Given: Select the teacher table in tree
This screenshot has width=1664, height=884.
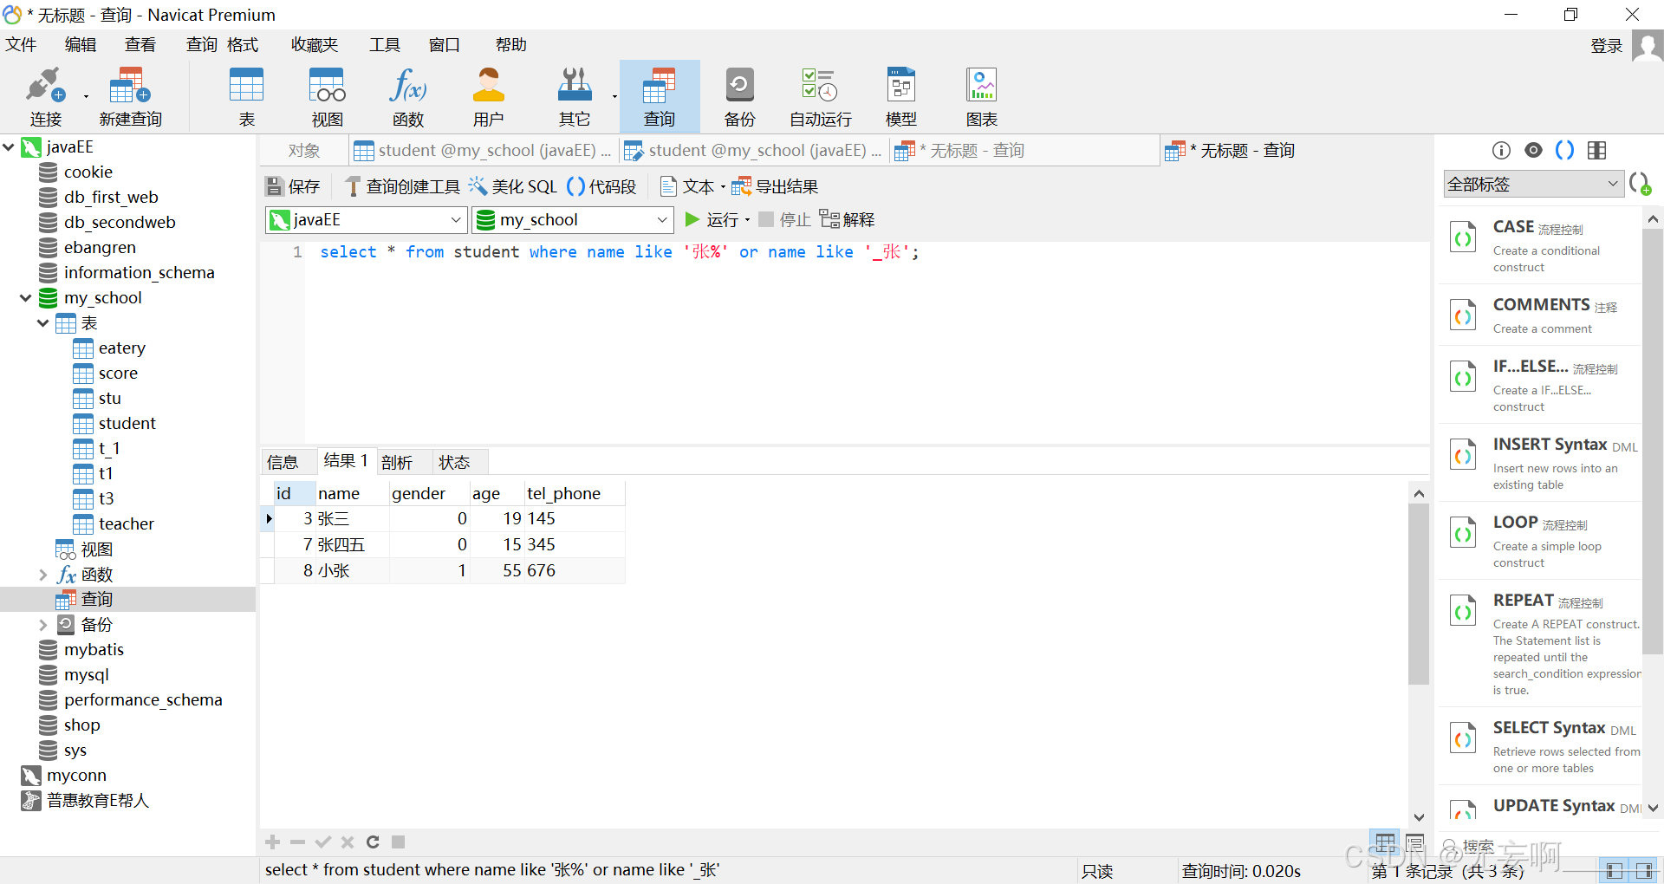Looking at the screenshot, I should click(126, 524).
